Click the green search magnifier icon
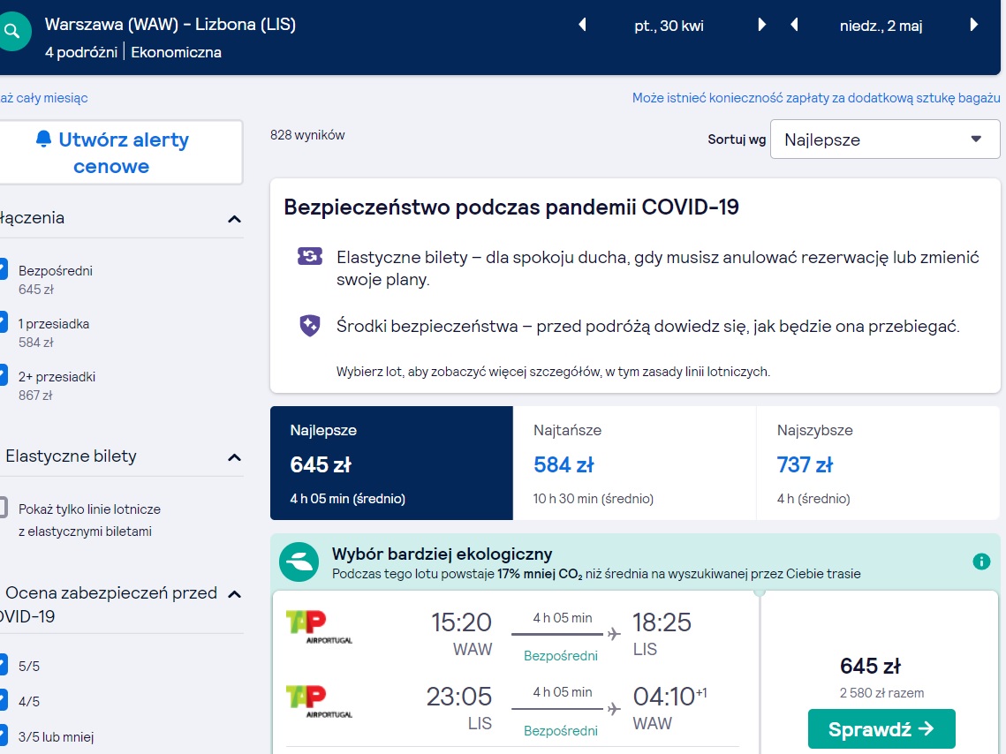 (x=13, y=31)
